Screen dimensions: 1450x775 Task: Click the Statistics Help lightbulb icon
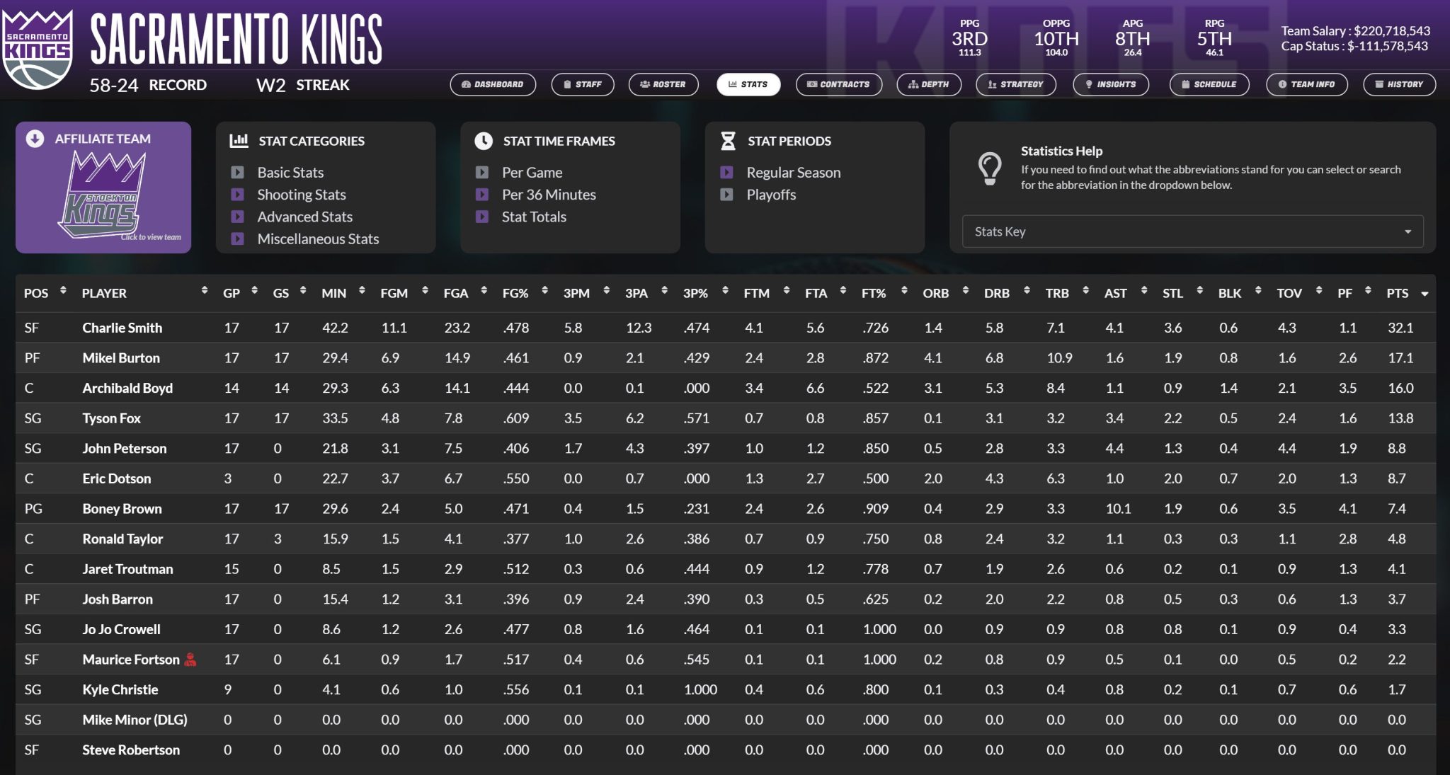point(989,168)
